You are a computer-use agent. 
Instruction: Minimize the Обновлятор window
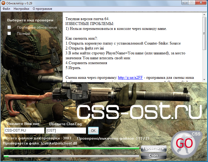pyautogui.click(x=185, y=3)
